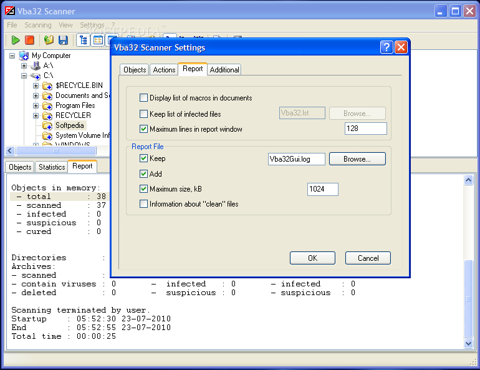480x370 pixels.
Task: Open the Settings menu
Action: point(92,25)
